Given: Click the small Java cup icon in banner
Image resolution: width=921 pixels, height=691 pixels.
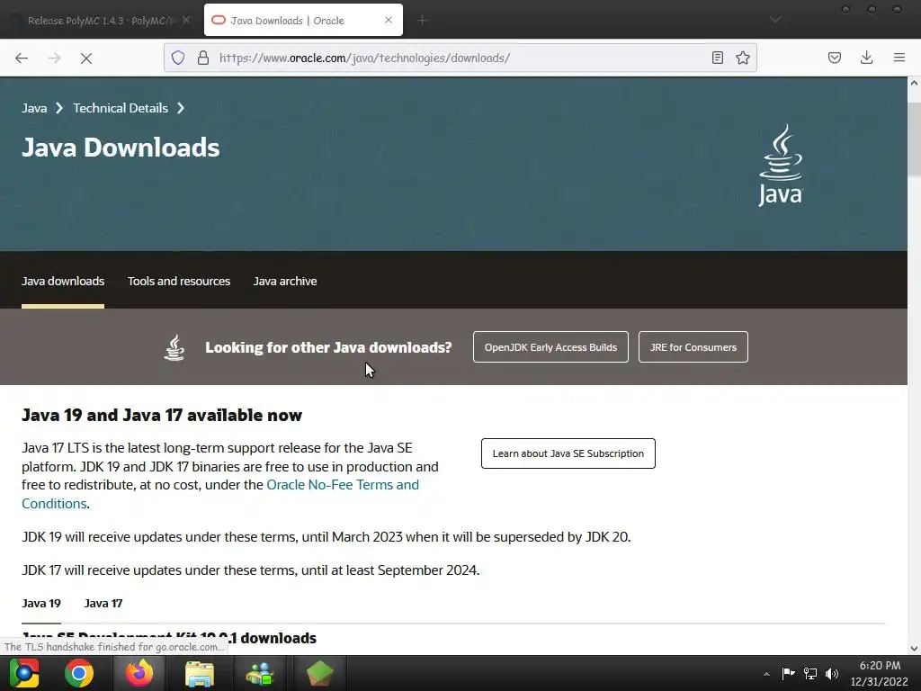Looking at the screenshot, I should (174, 347).
